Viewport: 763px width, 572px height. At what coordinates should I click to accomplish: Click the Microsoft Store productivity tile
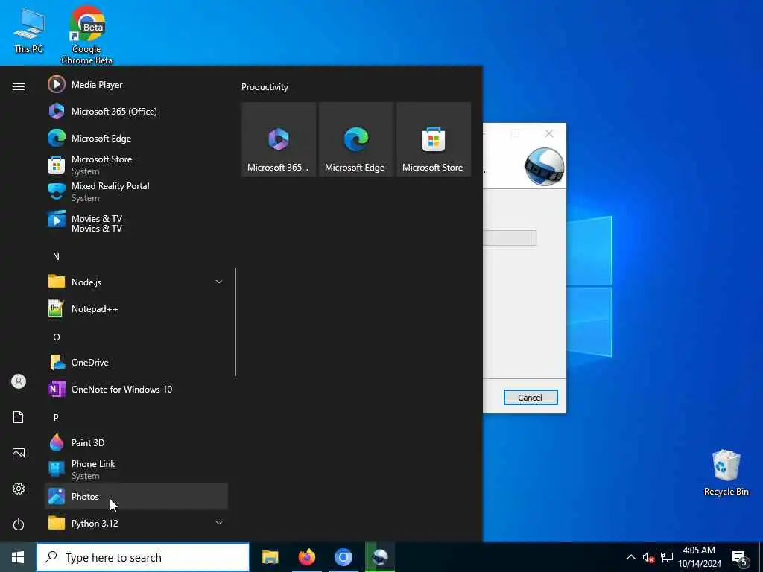[x=434, y=139]
